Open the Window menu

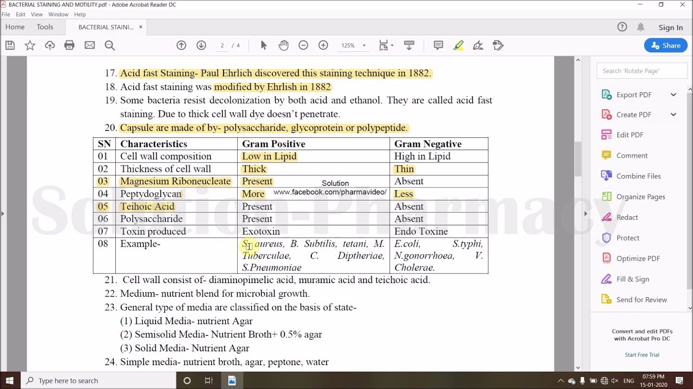pyautogui.click(x=58, y=15)
